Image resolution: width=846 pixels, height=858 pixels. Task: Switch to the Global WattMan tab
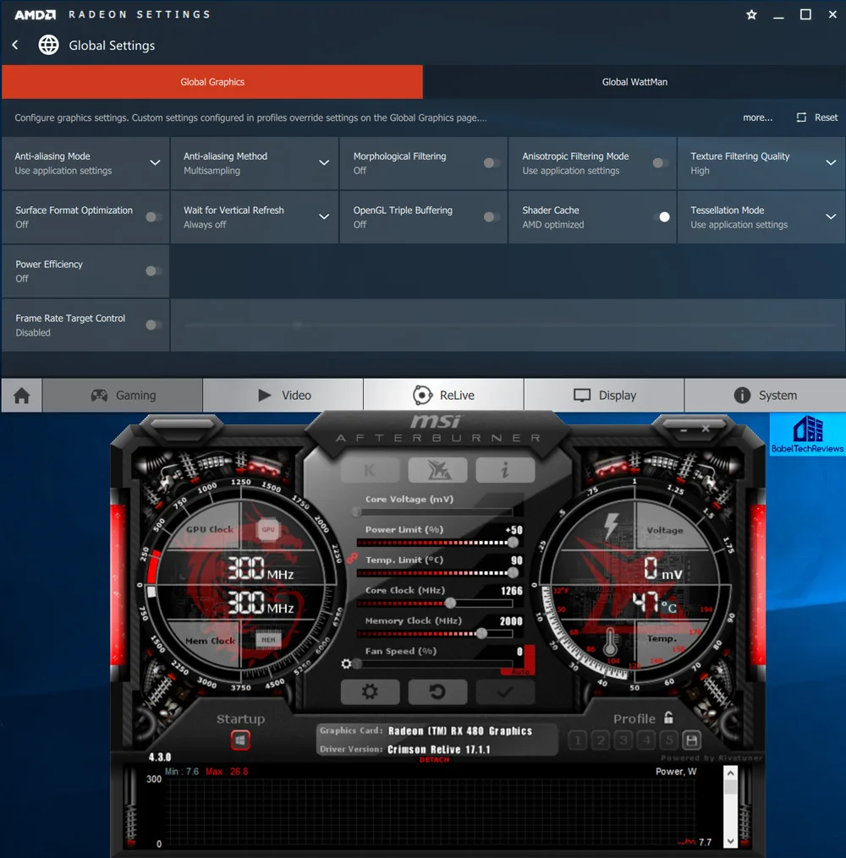tap(634, 82)
